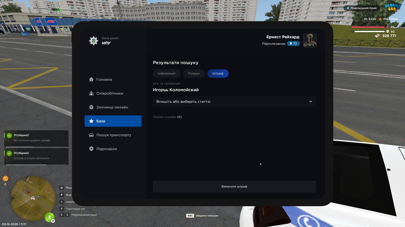The width and height of the screenshot is (405, 227).
Task: Open the Підрозділи section
Action: (113, 149)
